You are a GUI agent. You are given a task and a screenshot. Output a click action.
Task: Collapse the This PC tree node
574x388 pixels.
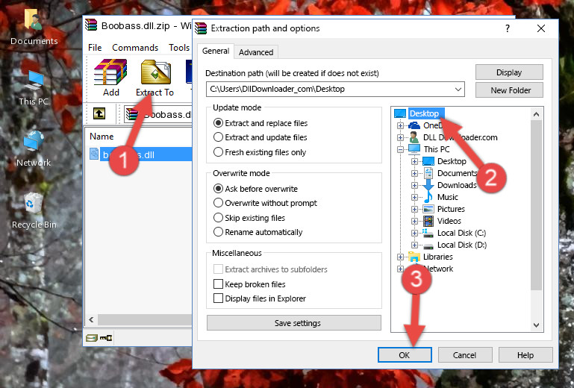click(400, 149)
